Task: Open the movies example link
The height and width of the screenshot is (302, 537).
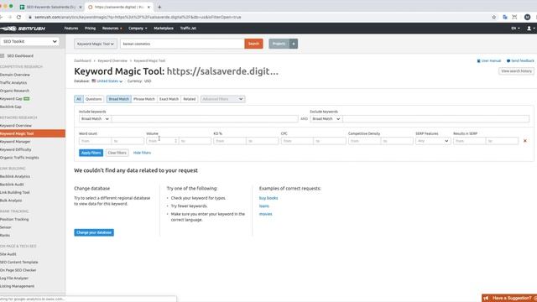Action: [x=266, y=214]
